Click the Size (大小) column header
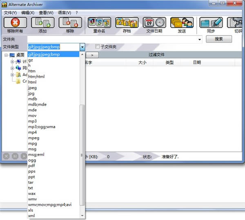This screenshot has width=245, height=220. pyautogui.click(x=142, y=62)
